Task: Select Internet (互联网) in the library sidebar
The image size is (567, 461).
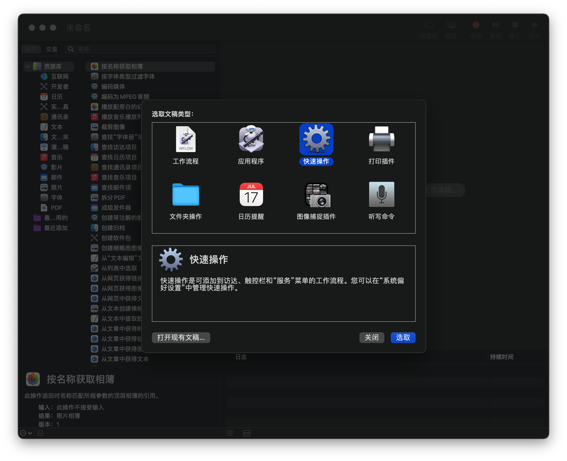Action: click(x=59, y=76)
